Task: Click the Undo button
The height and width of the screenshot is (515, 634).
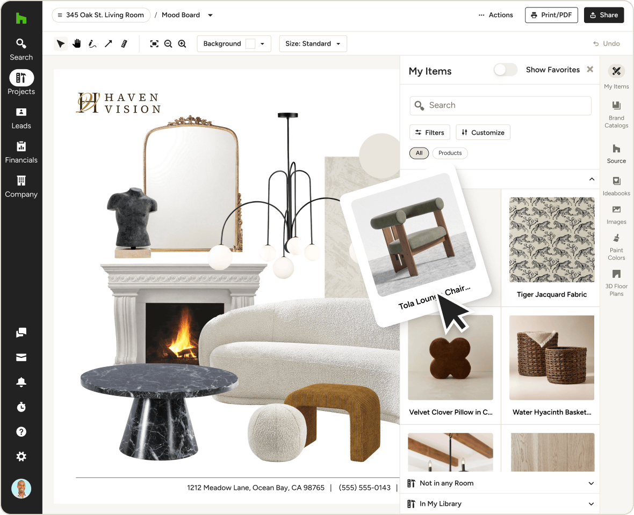Action: [606, 43]
